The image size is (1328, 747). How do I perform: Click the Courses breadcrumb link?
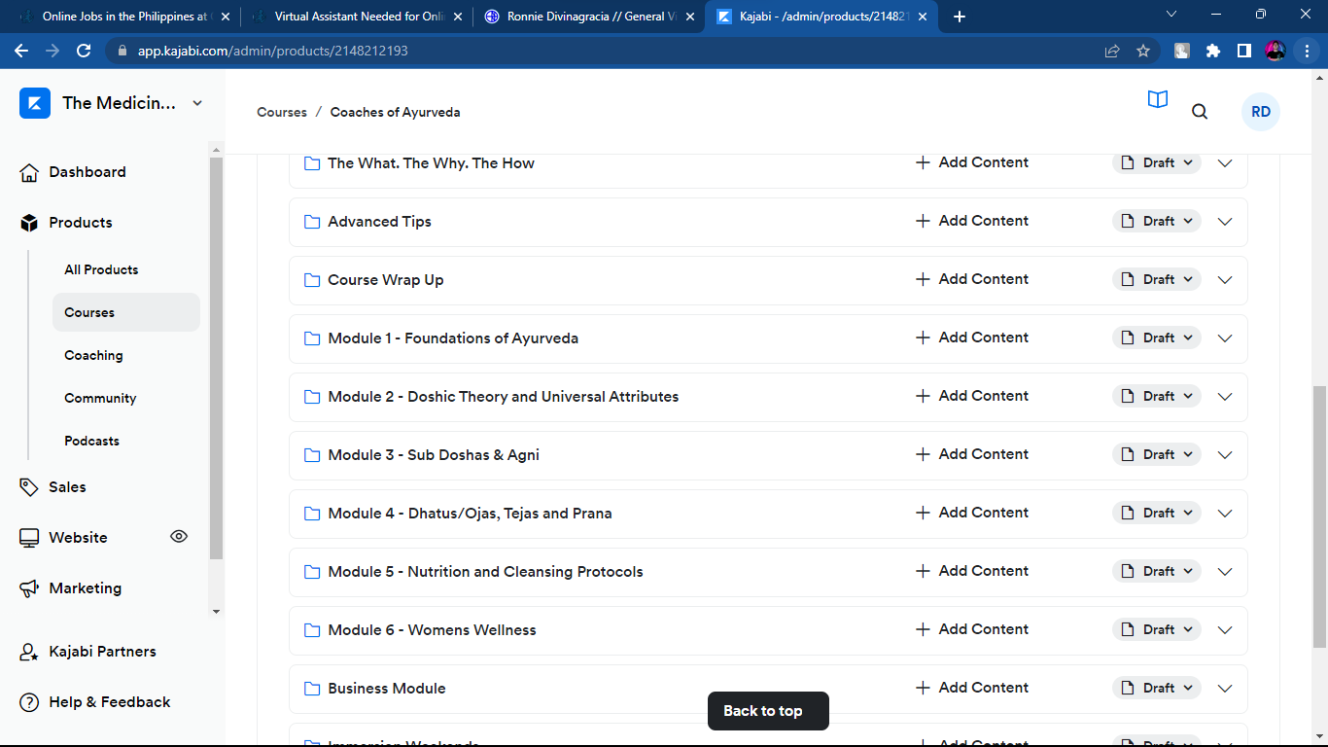[x=282, y=113]
